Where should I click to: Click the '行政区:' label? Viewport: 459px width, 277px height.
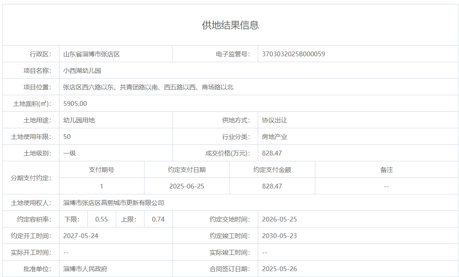click(x=41, y=54)
